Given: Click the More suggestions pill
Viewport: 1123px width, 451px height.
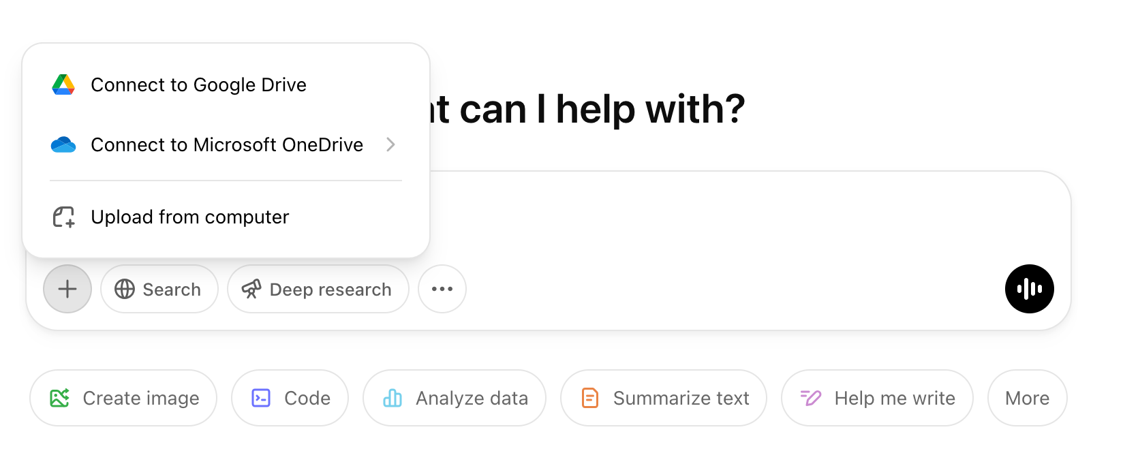Looking at the screenshot, I should [1026, 398].
